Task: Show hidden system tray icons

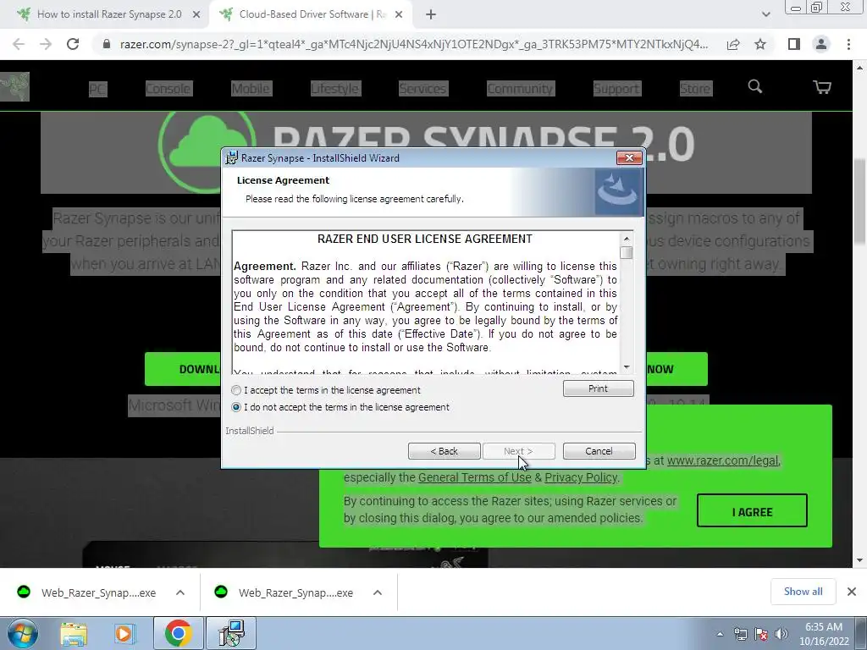Action: (x=720, y=634)
